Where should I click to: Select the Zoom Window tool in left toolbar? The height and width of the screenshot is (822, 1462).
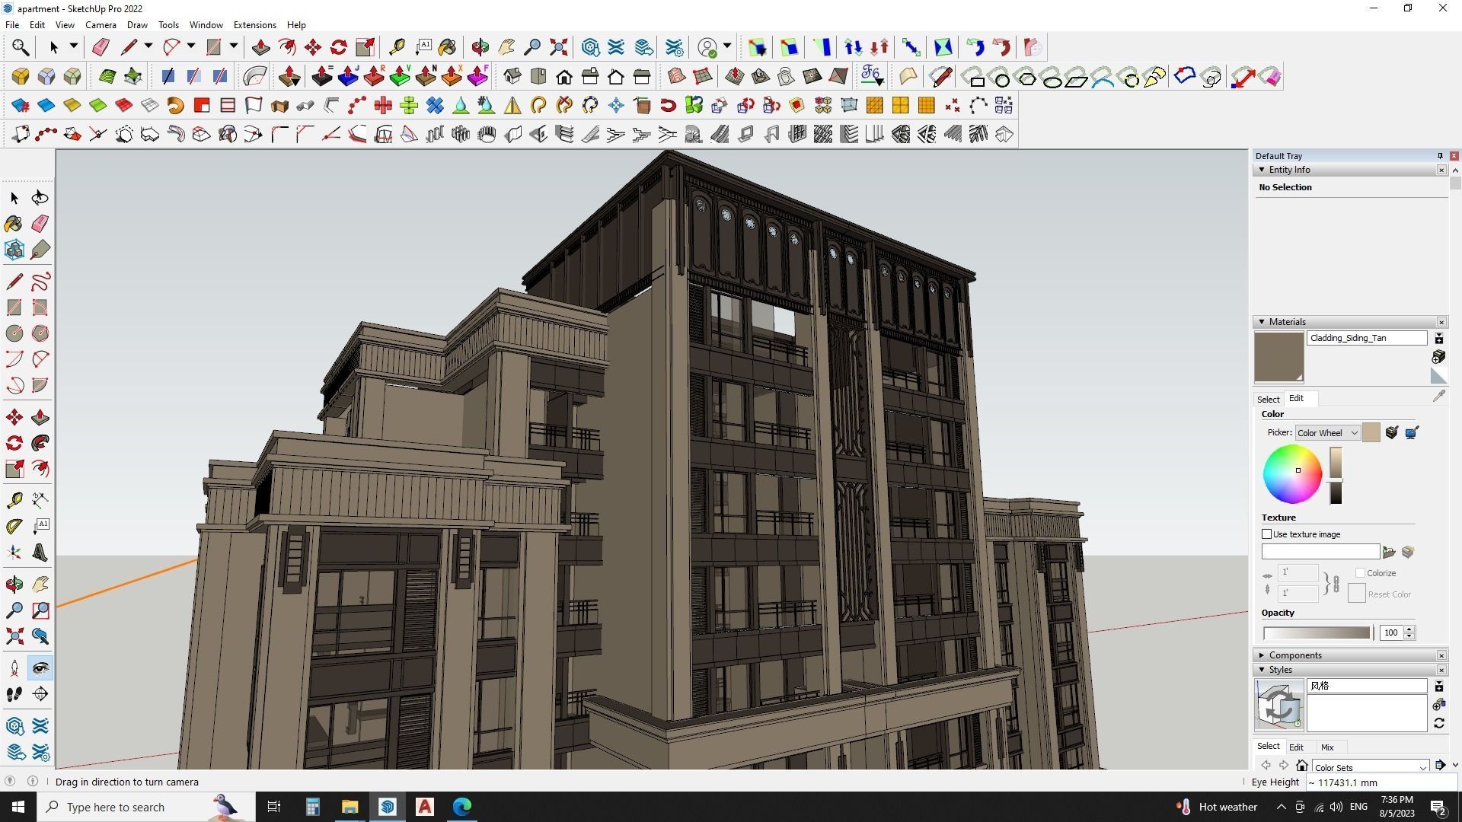click(x=40, y=610)
